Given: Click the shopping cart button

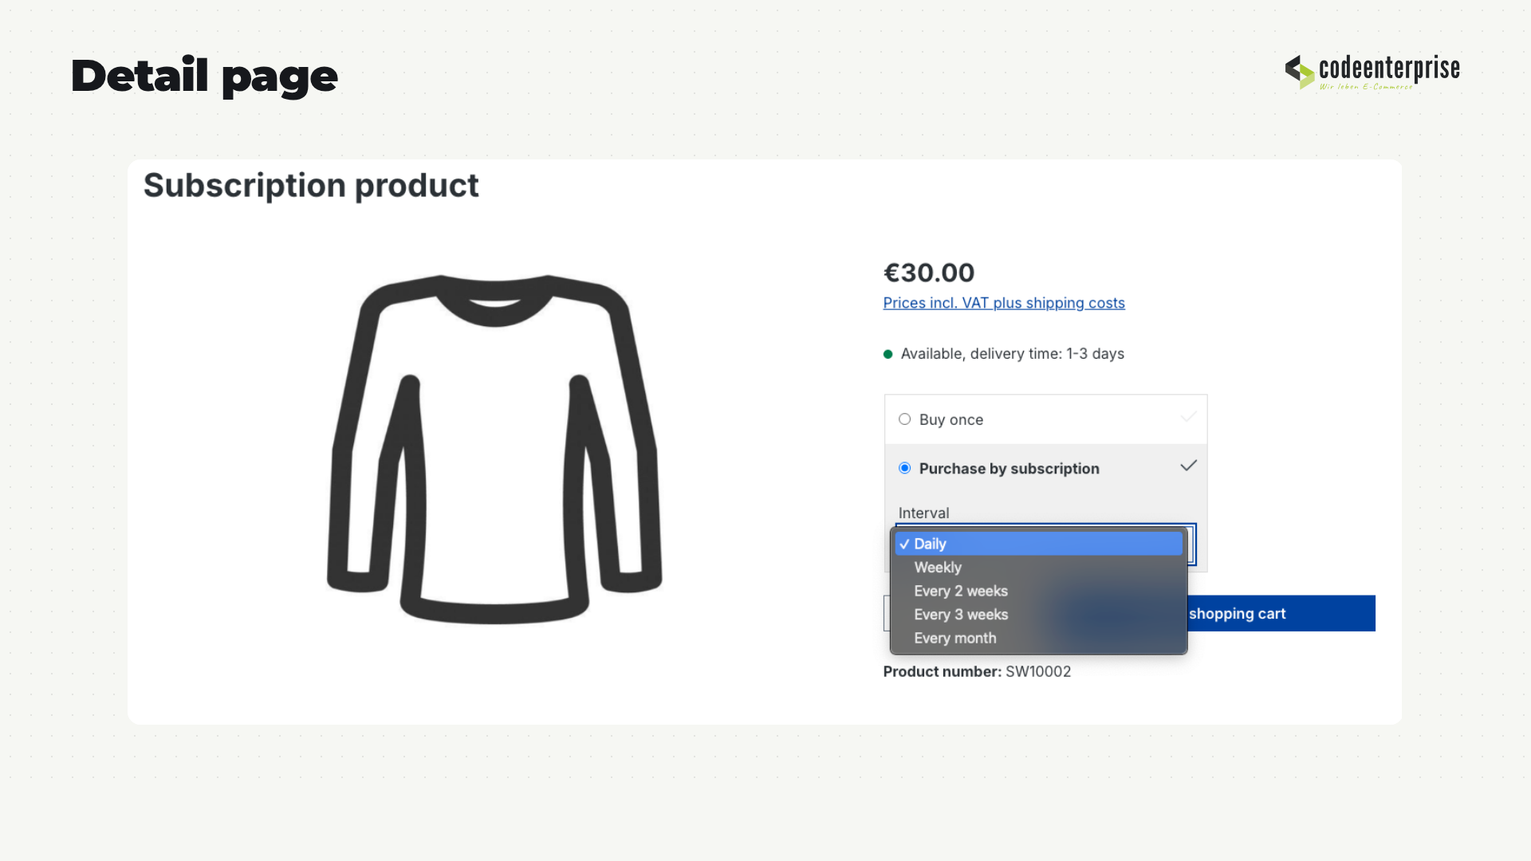Looking at the screenshot, I should 1281,613.
